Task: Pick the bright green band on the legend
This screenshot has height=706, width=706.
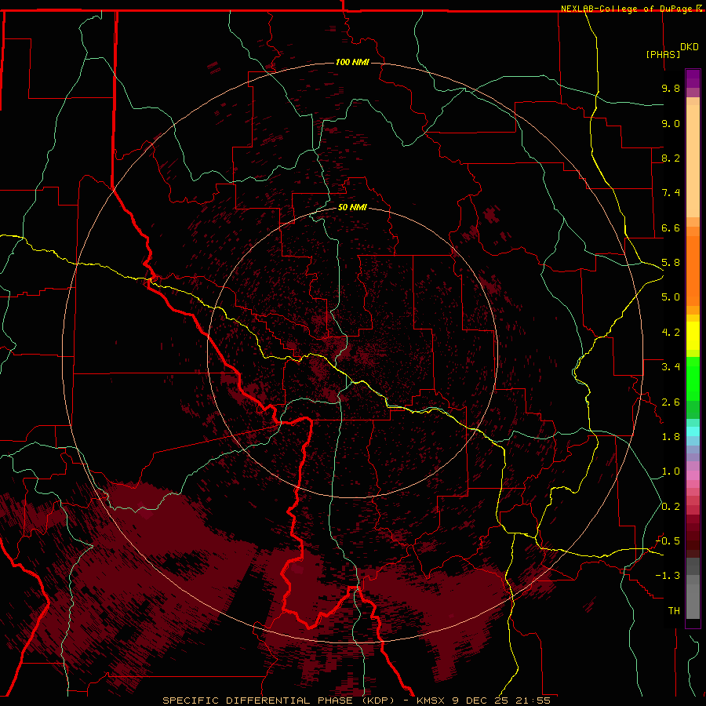Action: (693, 378)
